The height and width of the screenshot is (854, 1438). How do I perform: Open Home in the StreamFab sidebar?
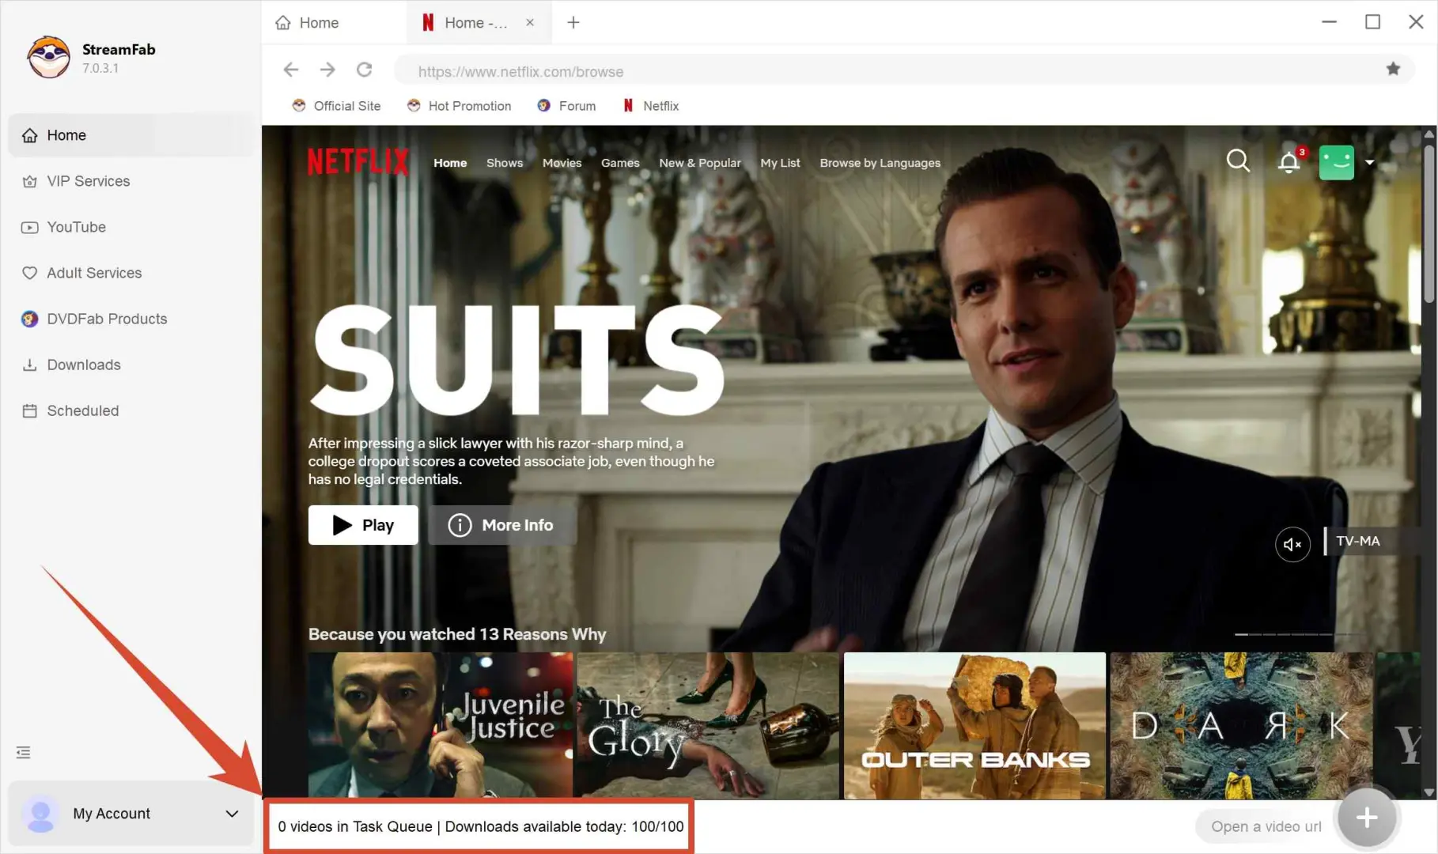pos(131,135)
